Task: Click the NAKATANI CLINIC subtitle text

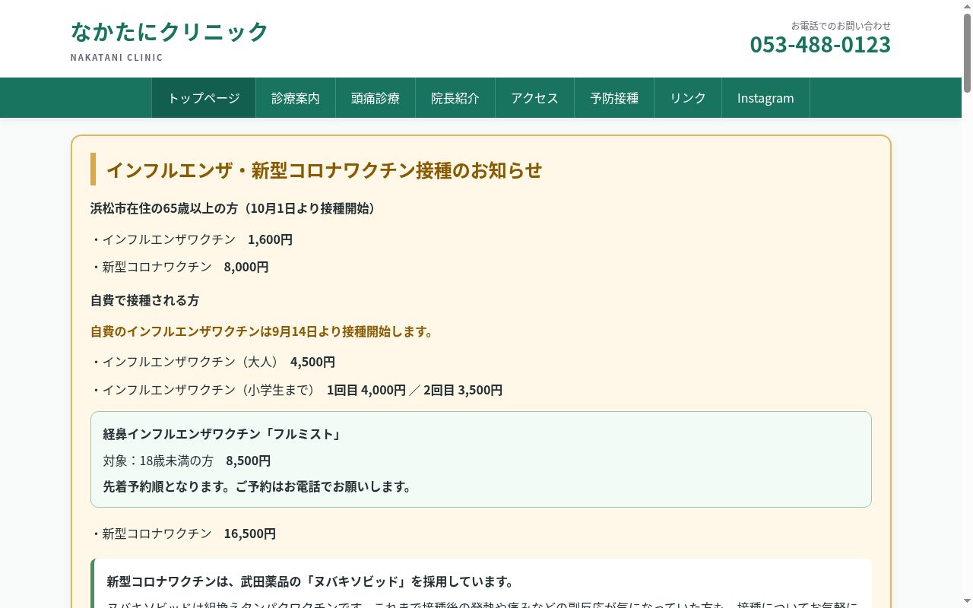Action: pyautogui.click(x=117, y=58)
